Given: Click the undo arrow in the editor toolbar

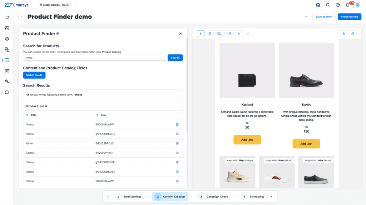Looking at the screenshot, I should (x=239, y=33).
